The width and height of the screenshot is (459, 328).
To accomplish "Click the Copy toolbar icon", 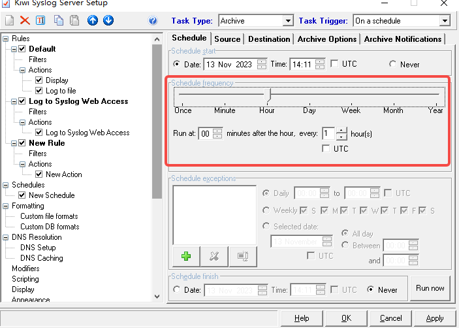I will click(x=59, y=20).
